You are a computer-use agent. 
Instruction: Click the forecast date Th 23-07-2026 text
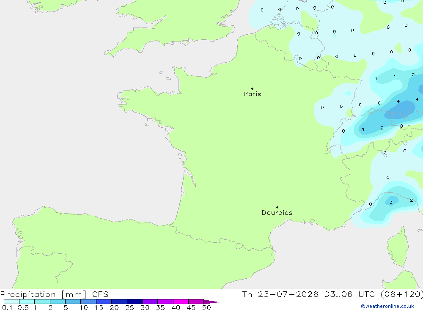tap(280, 294)
